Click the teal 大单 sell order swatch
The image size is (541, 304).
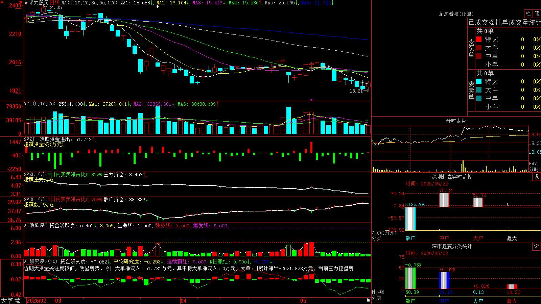point(479,90)
